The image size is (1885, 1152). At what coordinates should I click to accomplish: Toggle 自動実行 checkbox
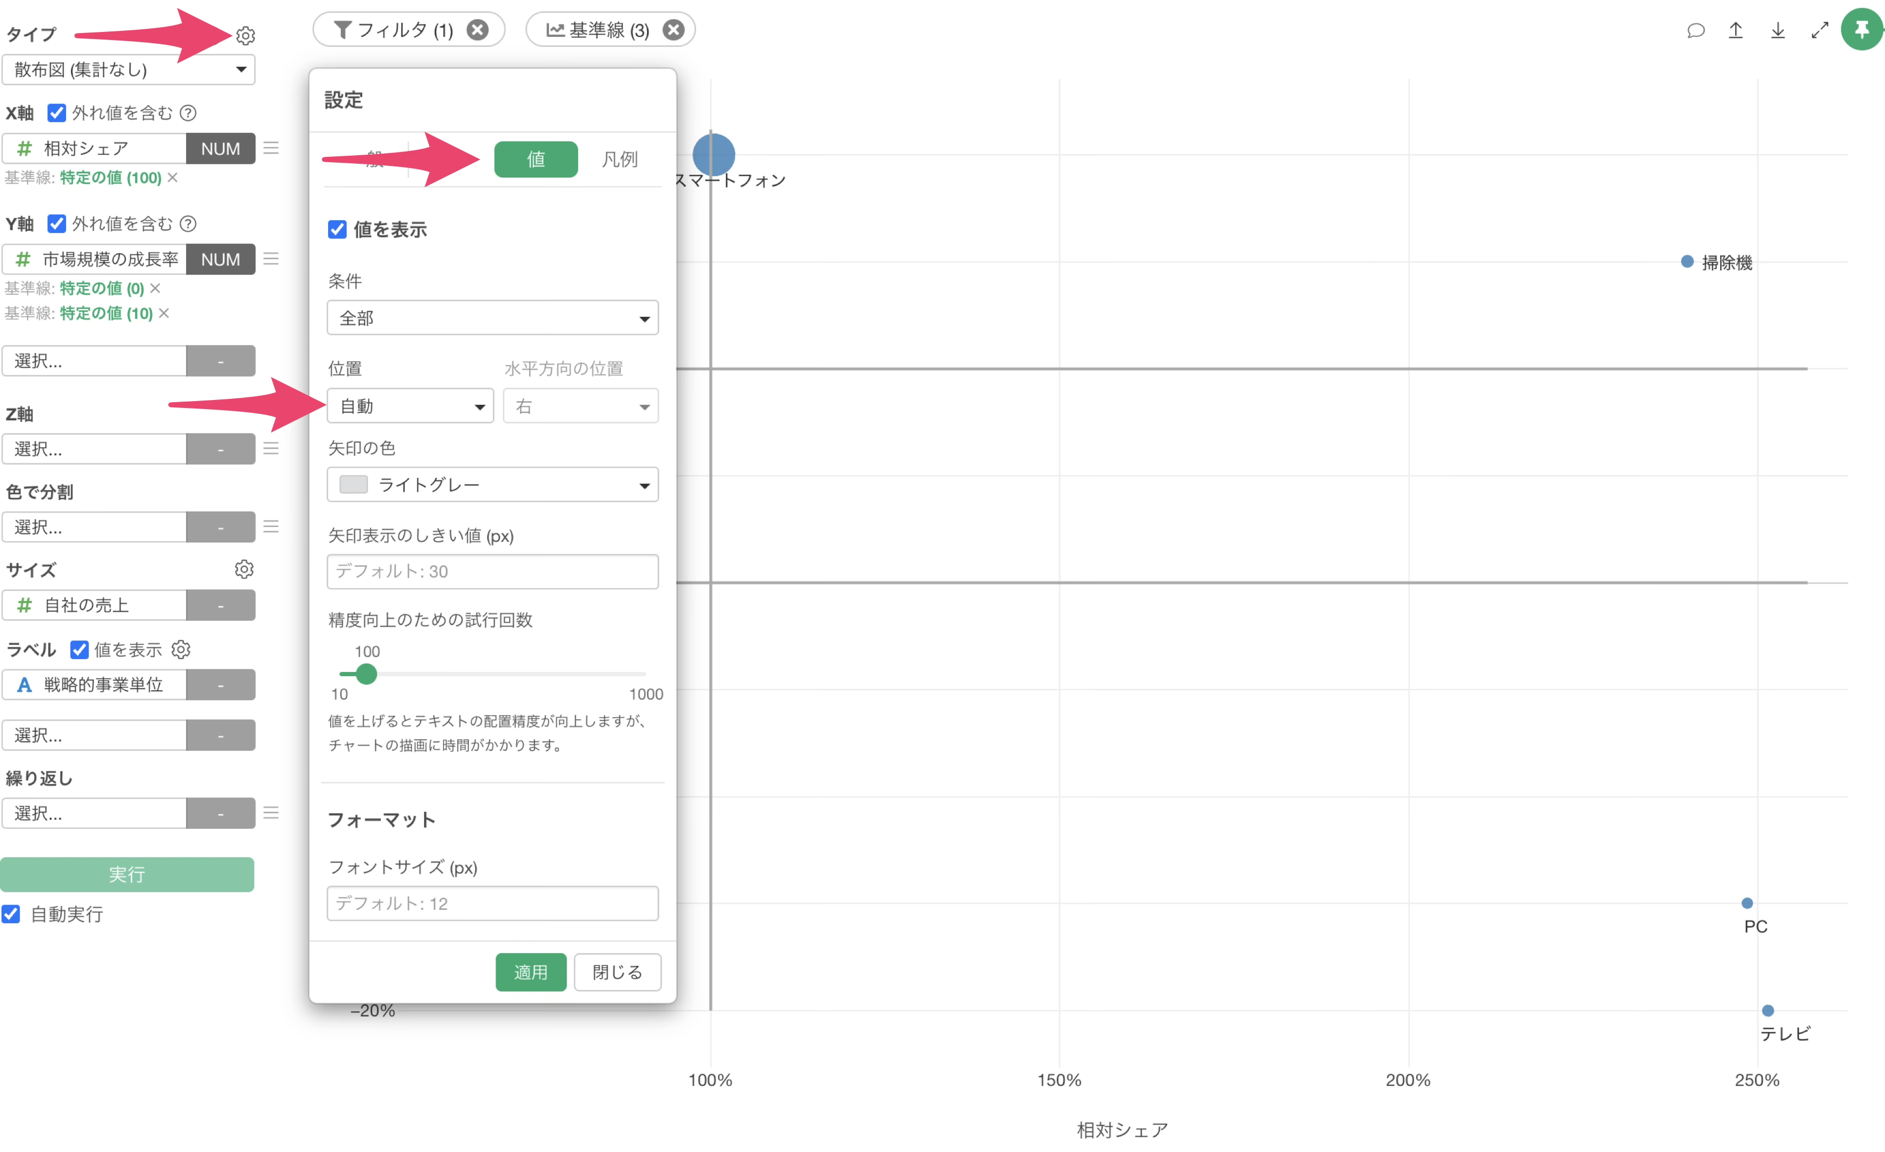tap(12, 914)
